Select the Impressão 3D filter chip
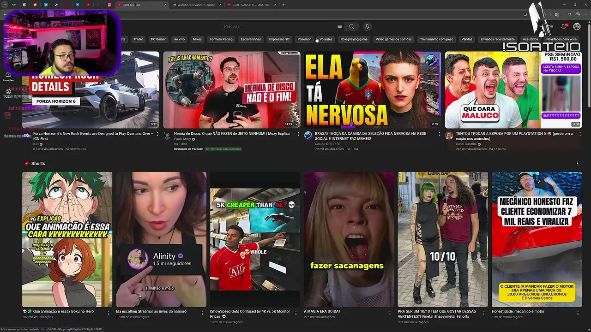 coord(279,39)
